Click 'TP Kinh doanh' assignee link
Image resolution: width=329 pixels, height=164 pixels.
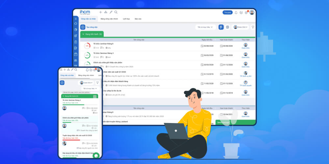[245, 86]
